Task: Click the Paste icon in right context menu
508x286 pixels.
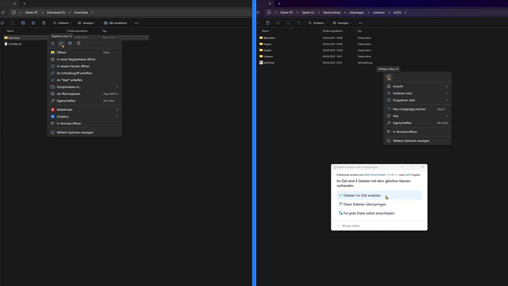Action: tap(389, 77)
